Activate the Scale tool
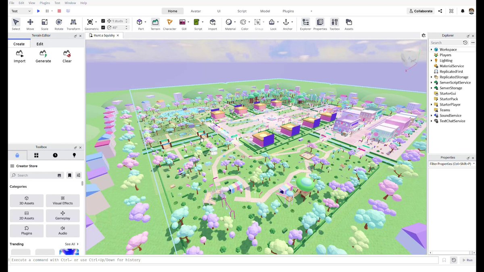Image resolution: width=484 pixels, height=272 pixels. tap(44, 24)
